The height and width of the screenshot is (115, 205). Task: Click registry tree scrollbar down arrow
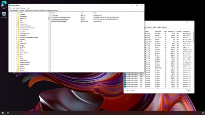49,71
